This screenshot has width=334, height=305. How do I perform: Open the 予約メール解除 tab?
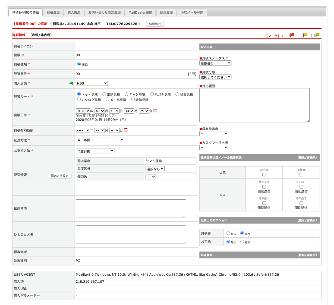click(x=192, y=12)
